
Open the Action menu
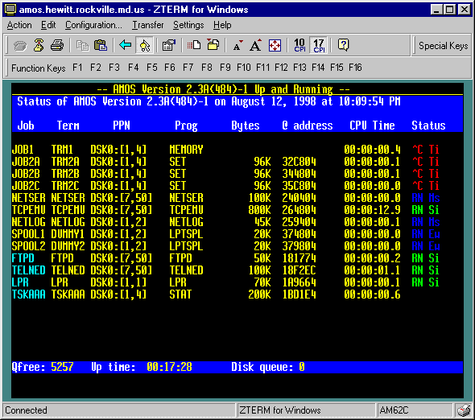click(x=19, y=25)
